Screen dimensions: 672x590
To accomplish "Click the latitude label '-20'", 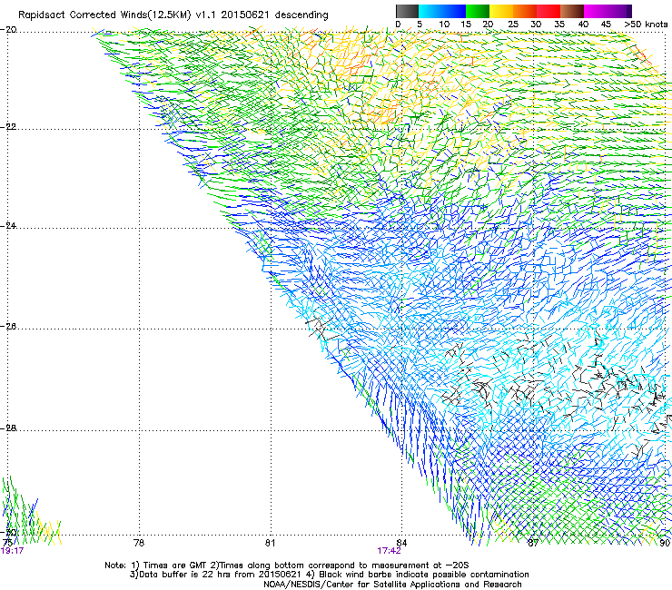I will pyautogui.click(x=8, y=30).
